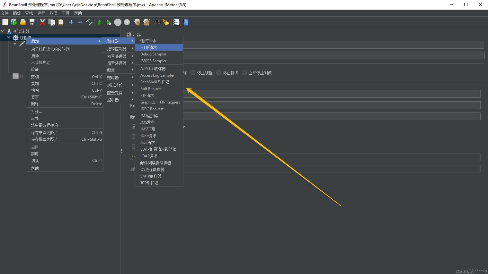Click Start no pauses icon

click(109, 22)
